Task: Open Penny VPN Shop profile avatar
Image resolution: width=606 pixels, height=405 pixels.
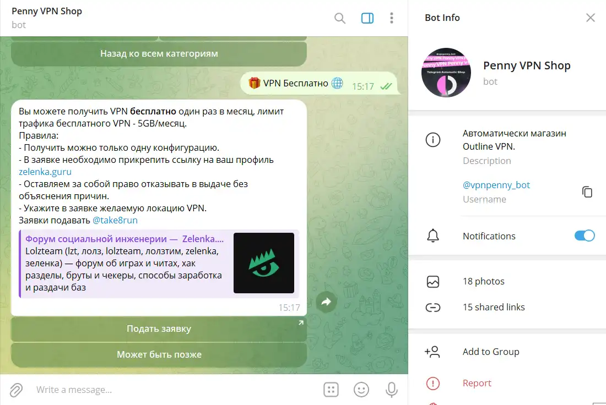Action: click(x=446, y=73)
